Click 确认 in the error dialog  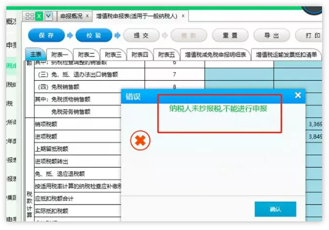pyautogui.click(x=275, y=209)
